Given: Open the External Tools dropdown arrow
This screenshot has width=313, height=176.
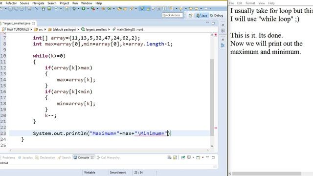Looking at the screenshot, I should pos(97,9).
